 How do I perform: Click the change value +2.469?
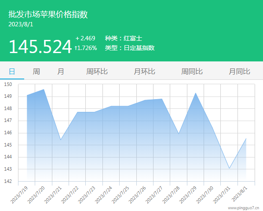tap(85, 38)
